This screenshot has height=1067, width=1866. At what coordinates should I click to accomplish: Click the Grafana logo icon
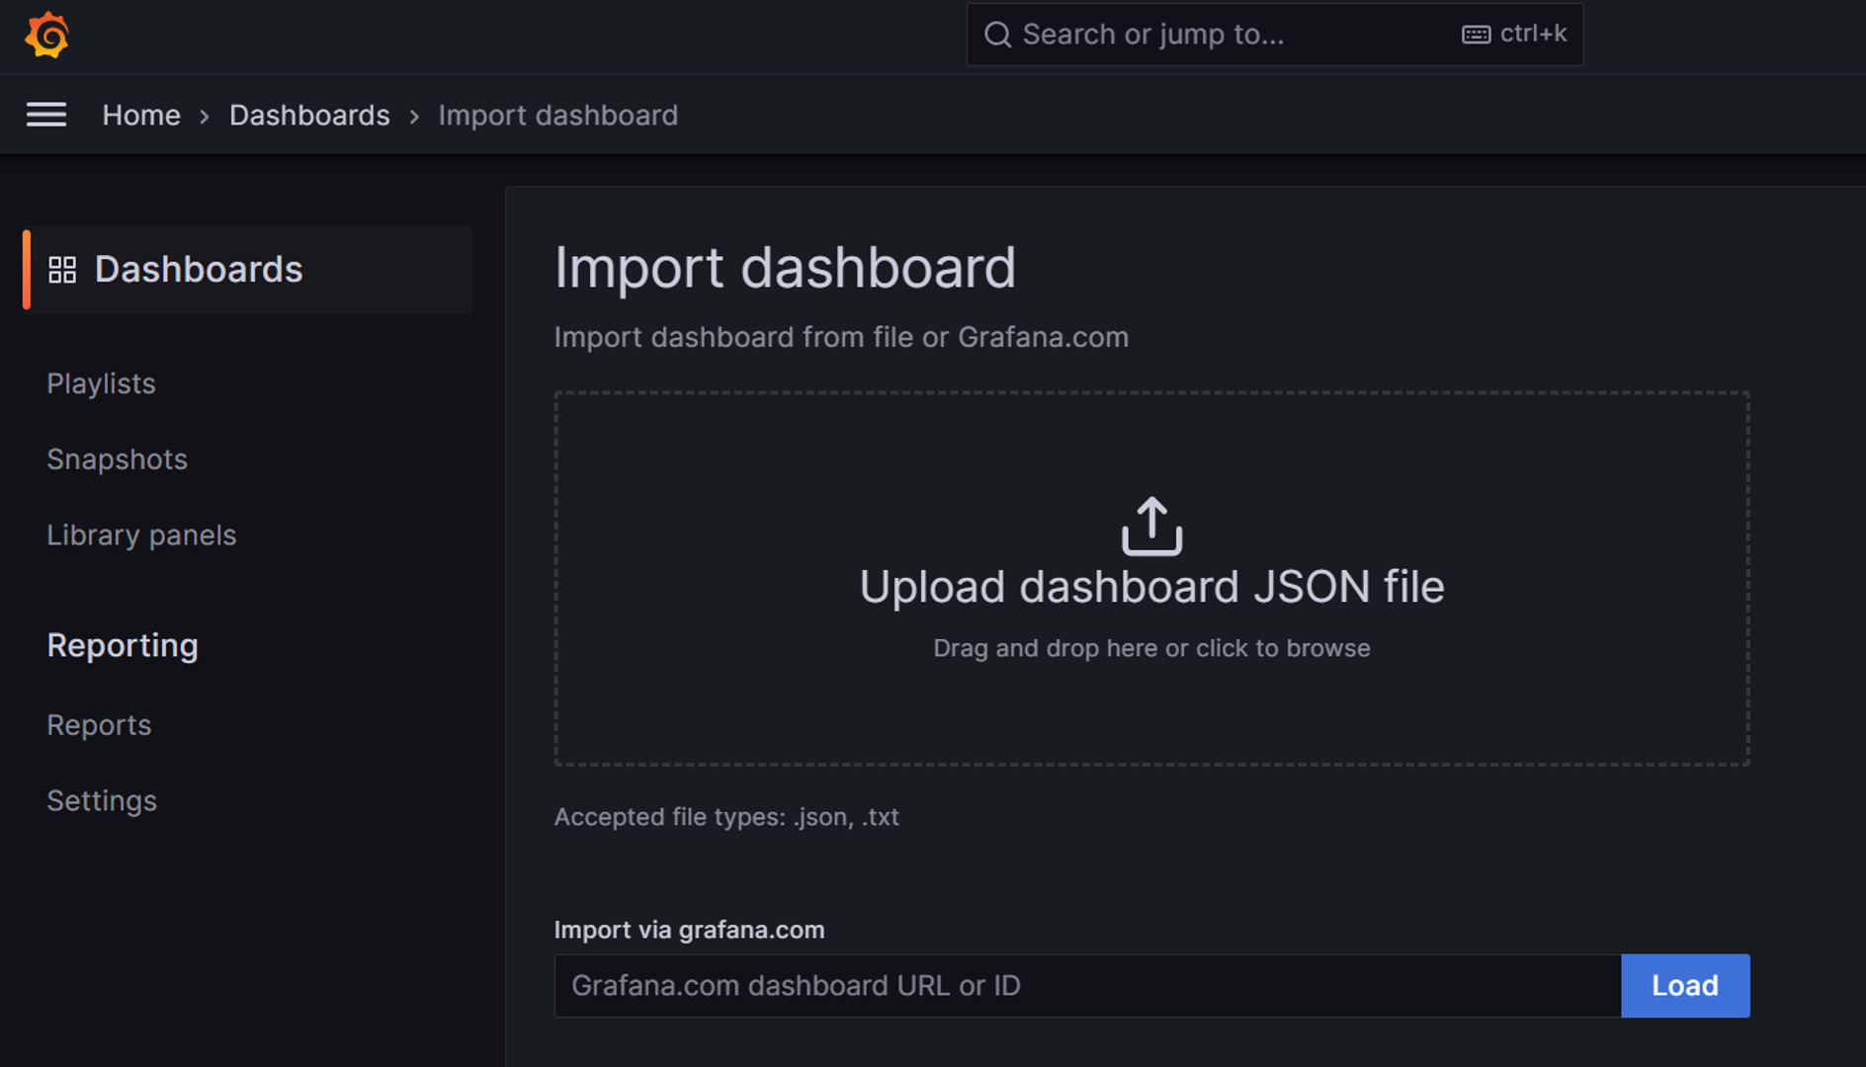[x=46, y=36]
